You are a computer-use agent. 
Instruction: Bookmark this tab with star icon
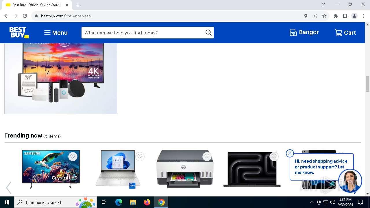pos(324,16)
